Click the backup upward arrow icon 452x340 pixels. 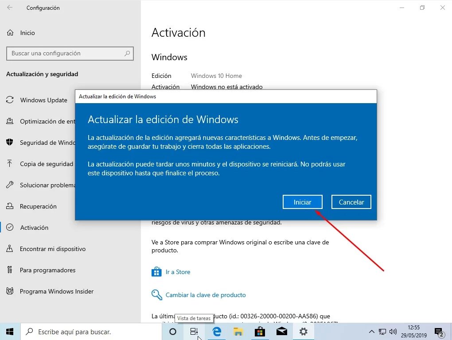[x=10, y=163]
